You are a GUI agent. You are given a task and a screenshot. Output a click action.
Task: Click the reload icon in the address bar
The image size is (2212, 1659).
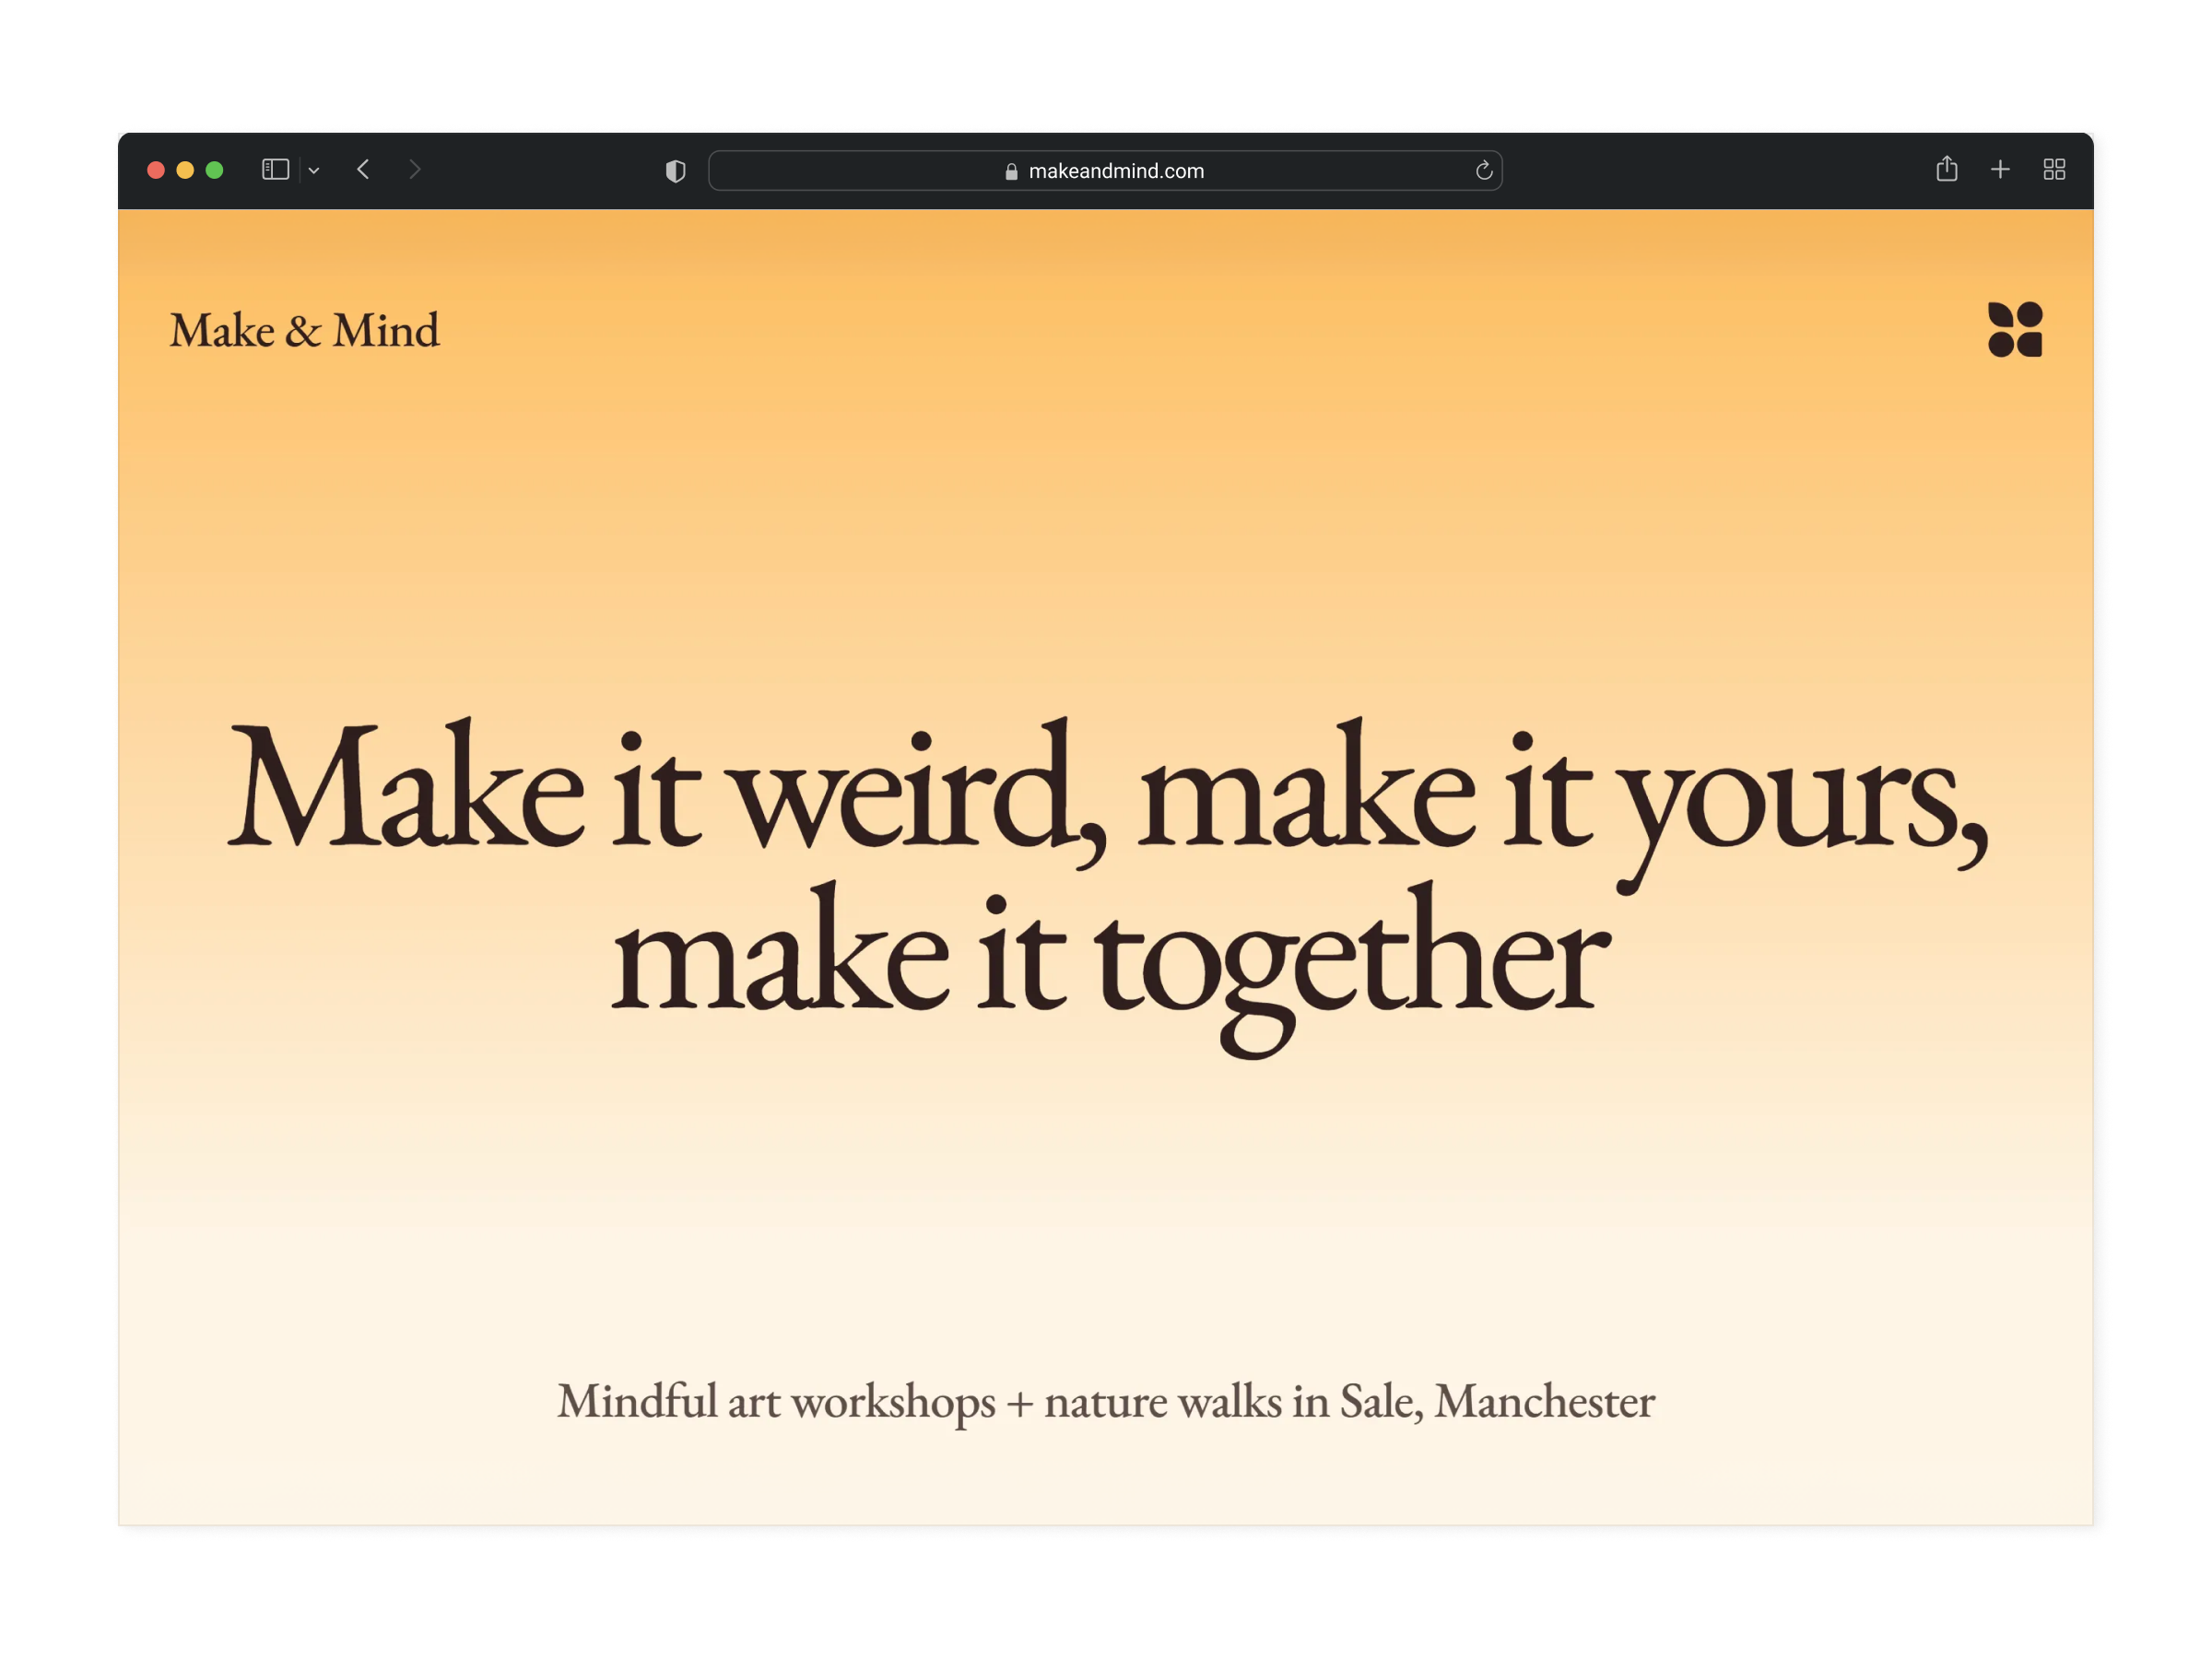point(1484,170)
